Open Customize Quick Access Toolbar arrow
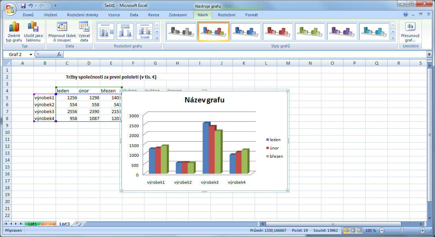Image resolution: width=435 pixels, height=237 pixels. [x=56, y=6]
